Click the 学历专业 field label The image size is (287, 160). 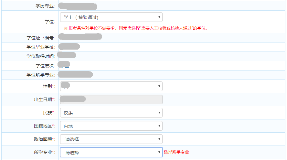pyautogui.click(x=45, y=6)
